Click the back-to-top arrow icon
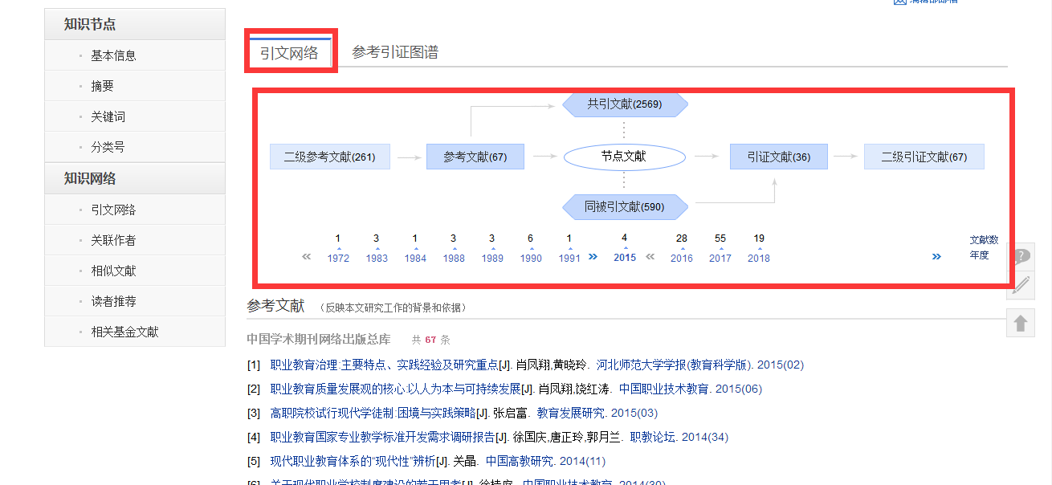Screen dimensions: 1052x485 [x=1021, y=322]
